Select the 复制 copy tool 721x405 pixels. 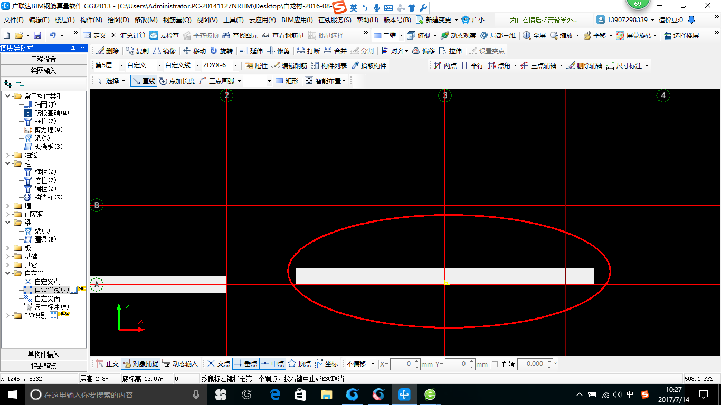click(x=137, y=51)
